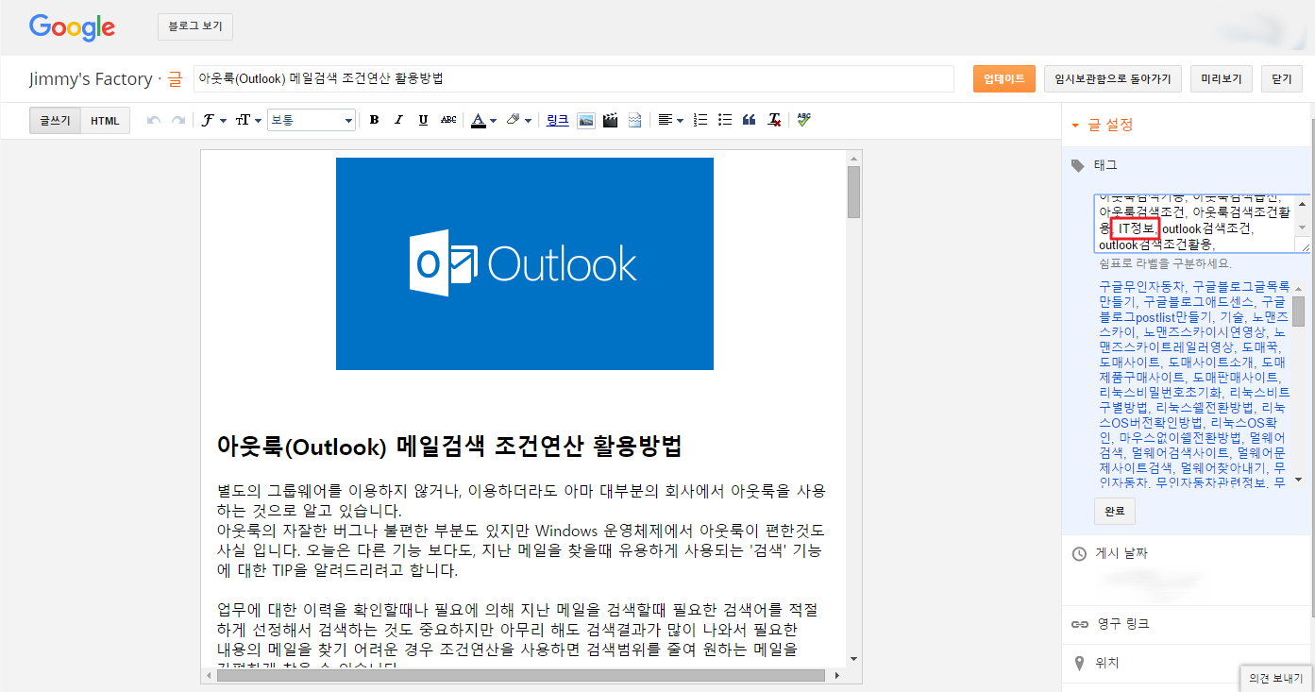This screenshot has width=1315, height=692.
Task: Click the Undo arrow in the editor toolbar
Action: pos(154,120)
